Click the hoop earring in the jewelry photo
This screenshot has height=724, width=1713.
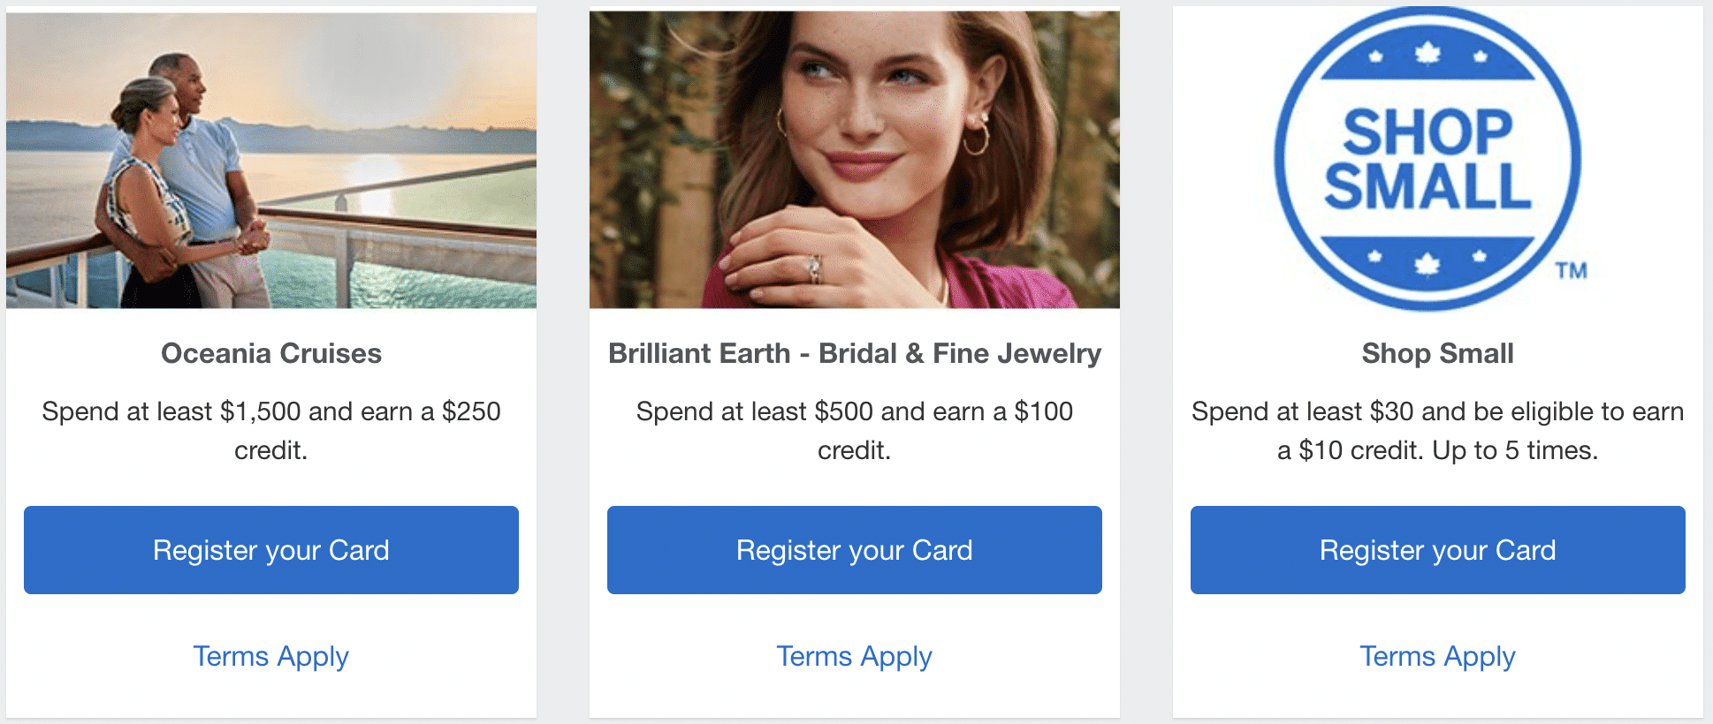point(975,138)
